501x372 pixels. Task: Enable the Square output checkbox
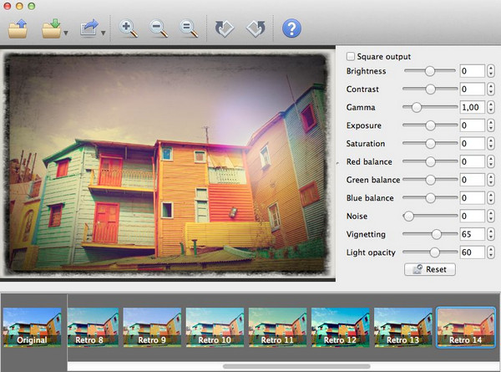coord(351,57)
